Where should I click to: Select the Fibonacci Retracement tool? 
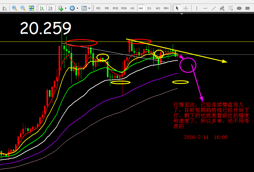[x=230, y=8]
